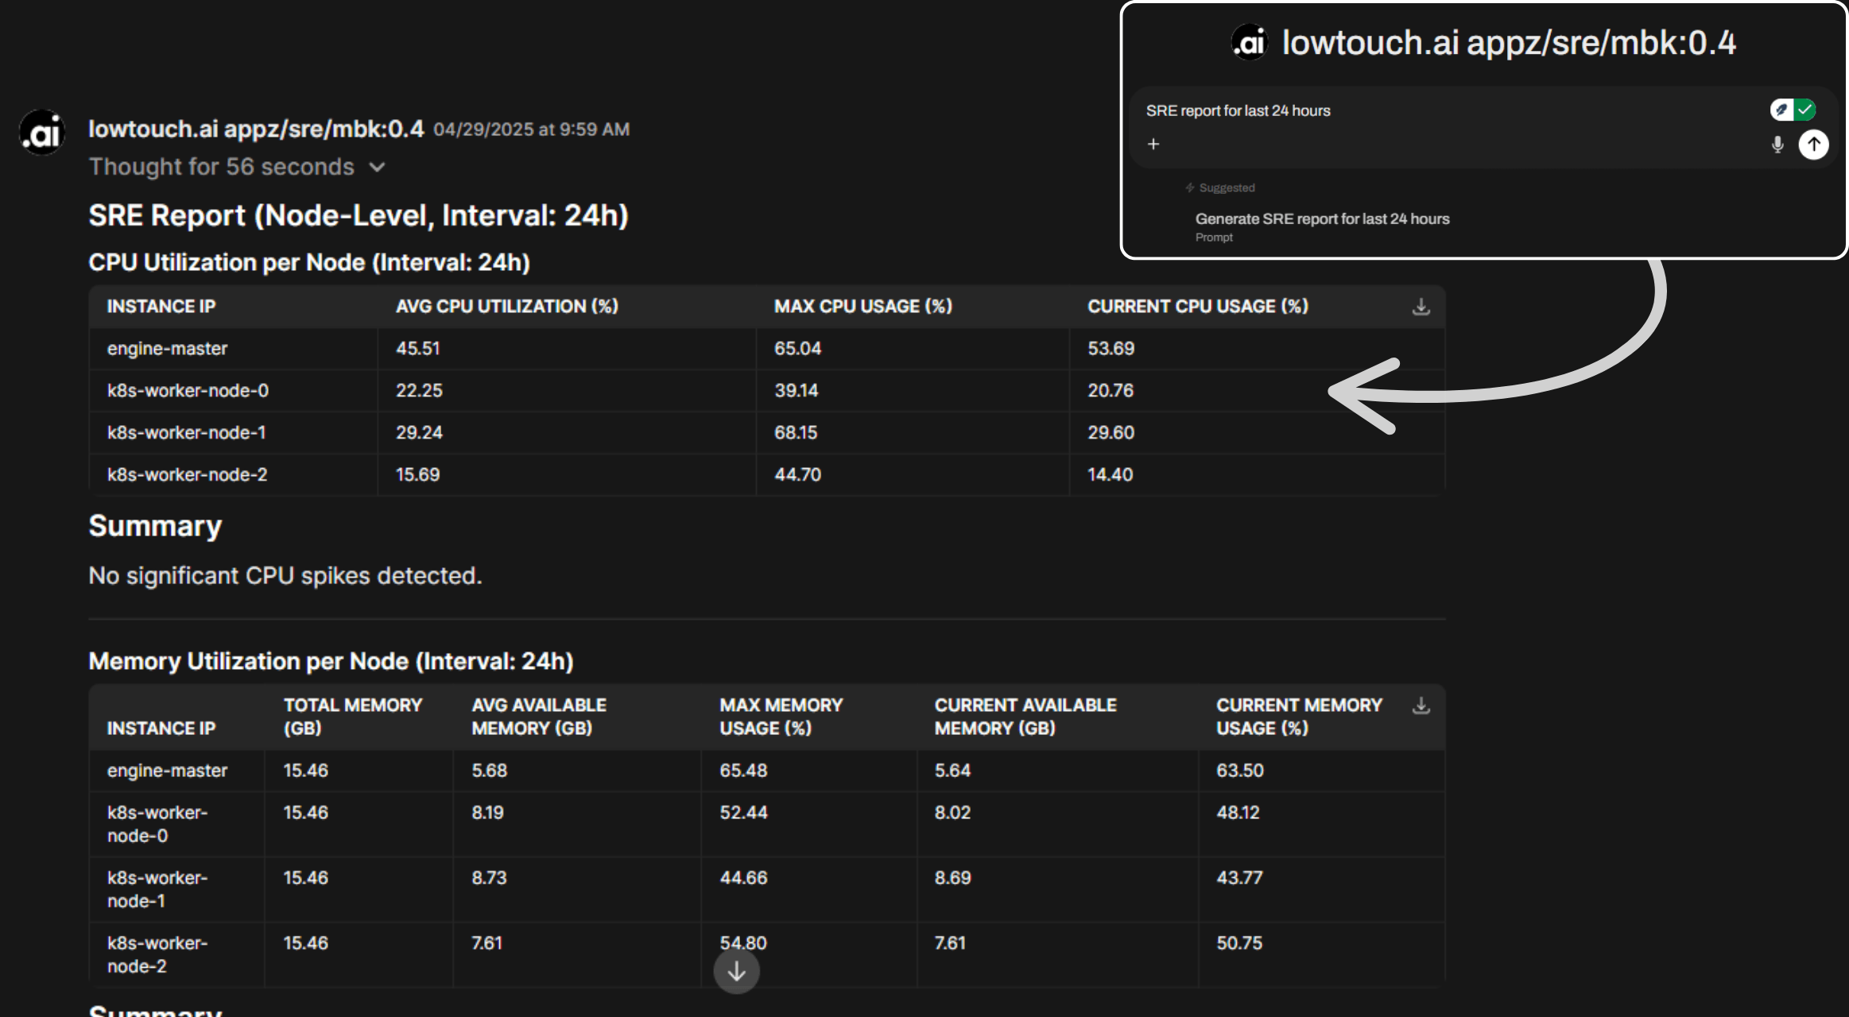Click avg available memory value 8.73
This screenshot has width=1849, height=1017.
click(x=489, y=878)
